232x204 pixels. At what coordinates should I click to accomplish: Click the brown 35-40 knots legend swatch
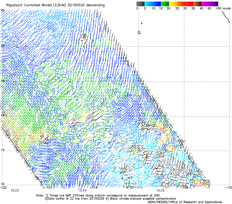point(198,4)
